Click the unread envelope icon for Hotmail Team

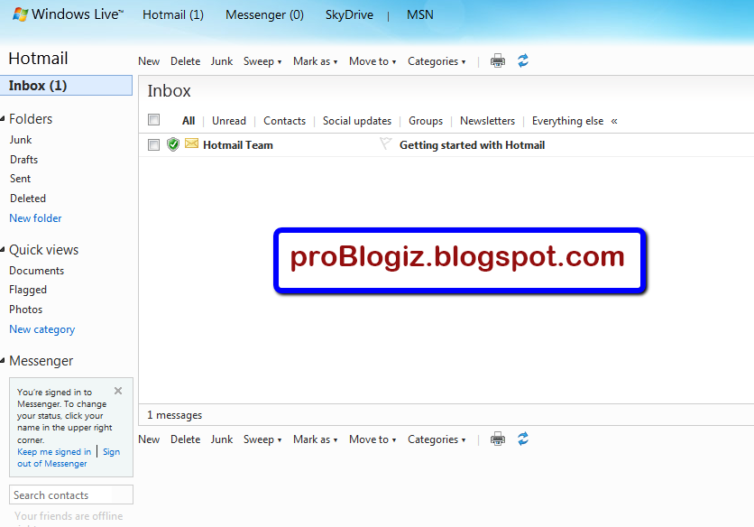click(191, 143)
